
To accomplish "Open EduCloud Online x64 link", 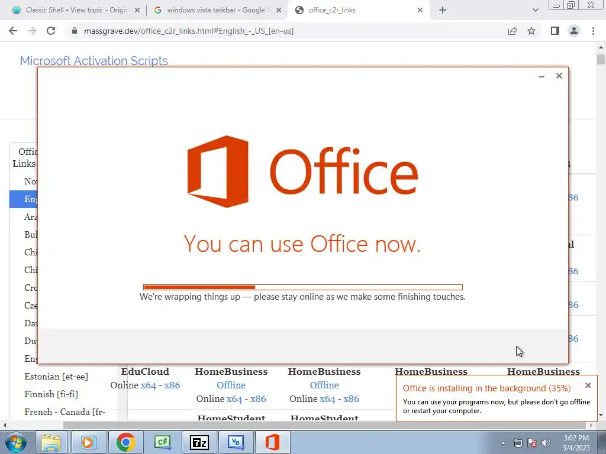I will (149, 385).
